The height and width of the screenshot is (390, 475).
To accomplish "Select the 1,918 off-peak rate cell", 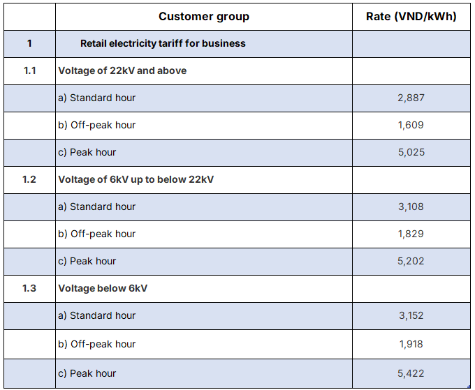I will tap(411, 344).
